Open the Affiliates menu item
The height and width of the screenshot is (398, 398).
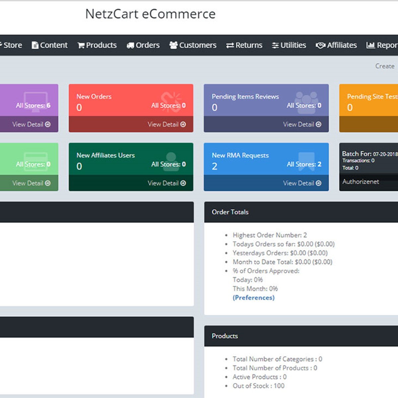click(x=342, y=45)
